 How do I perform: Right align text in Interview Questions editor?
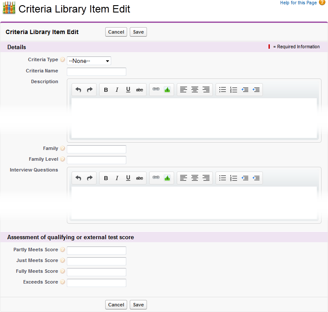click(x=206, y=178)
